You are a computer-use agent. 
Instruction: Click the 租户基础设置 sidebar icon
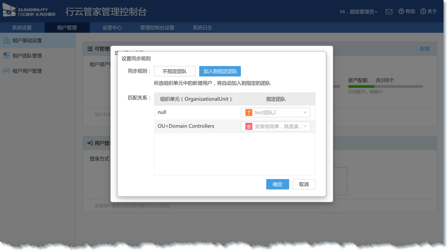coord(6,41)
